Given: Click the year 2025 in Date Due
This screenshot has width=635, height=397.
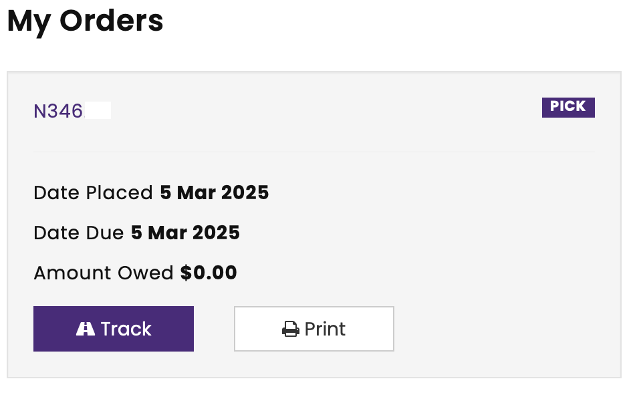Looking at the screenshot, I should 216,233.
